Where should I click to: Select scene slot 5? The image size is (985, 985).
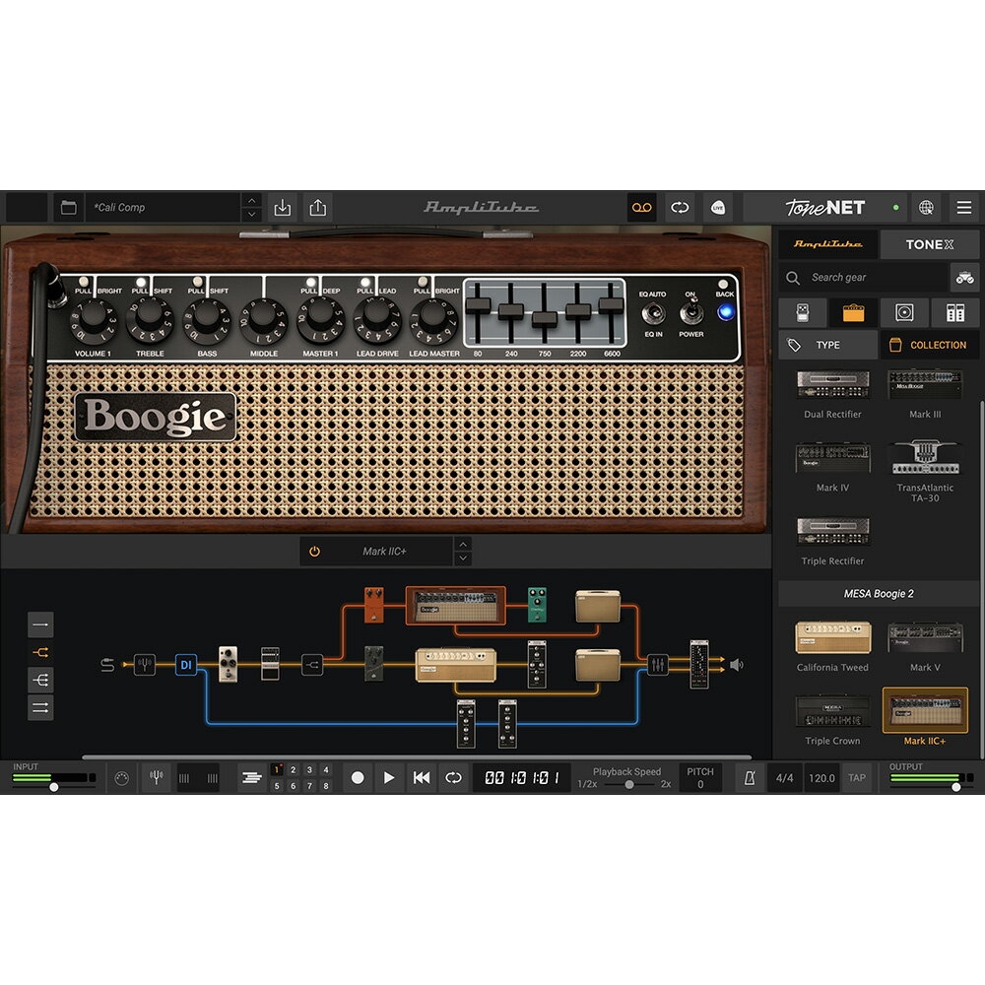click(x=277, y=786)
